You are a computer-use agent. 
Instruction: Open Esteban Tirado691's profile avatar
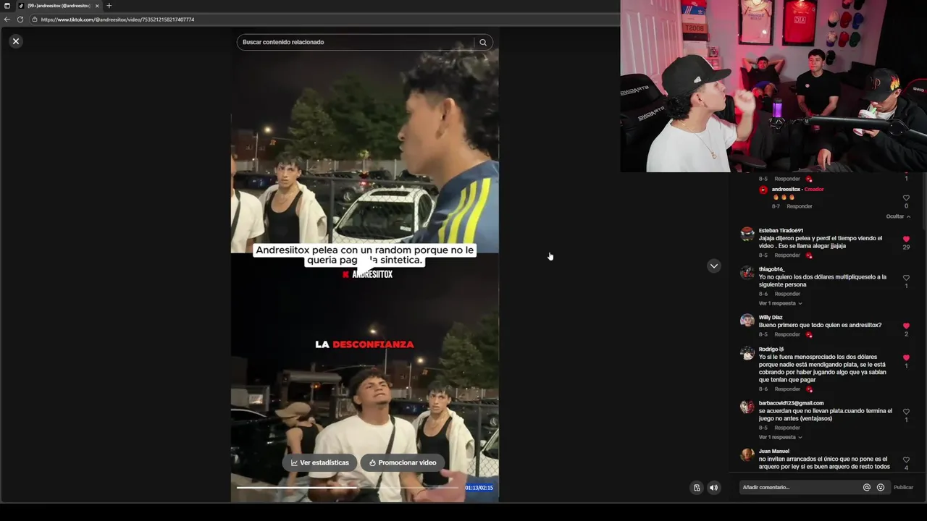pyautogui.click(x=747, y=234)
